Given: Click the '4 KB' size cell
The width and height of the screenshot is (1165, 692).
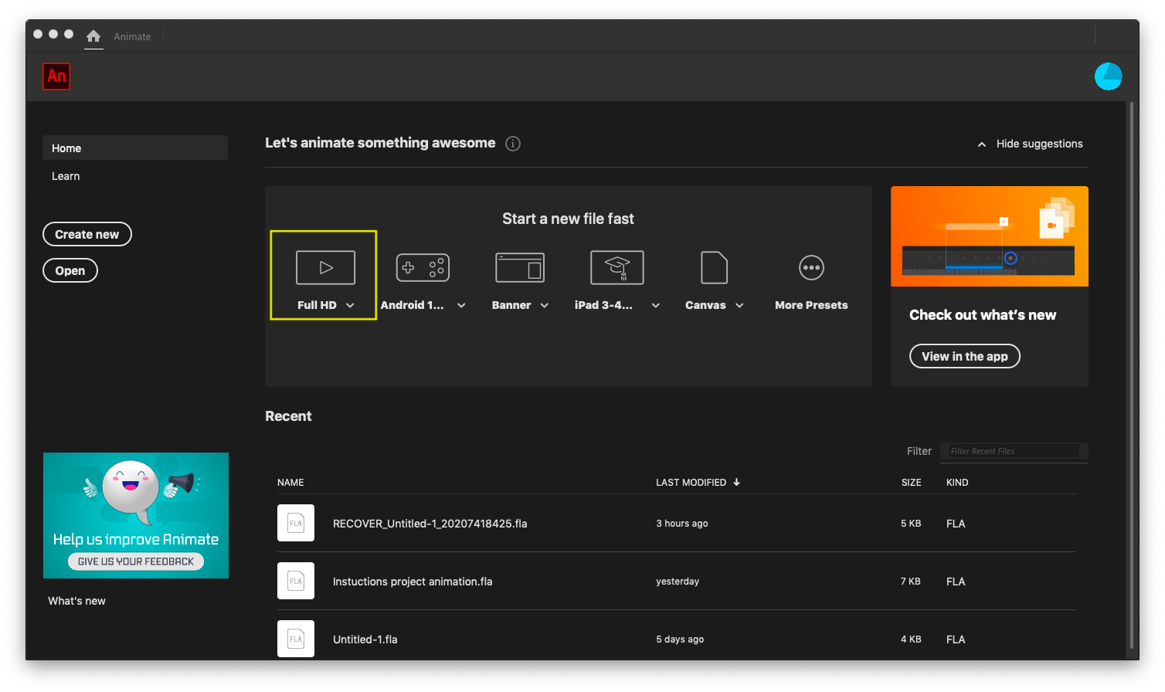Looking at the screenshot, I should click(911, 639).
